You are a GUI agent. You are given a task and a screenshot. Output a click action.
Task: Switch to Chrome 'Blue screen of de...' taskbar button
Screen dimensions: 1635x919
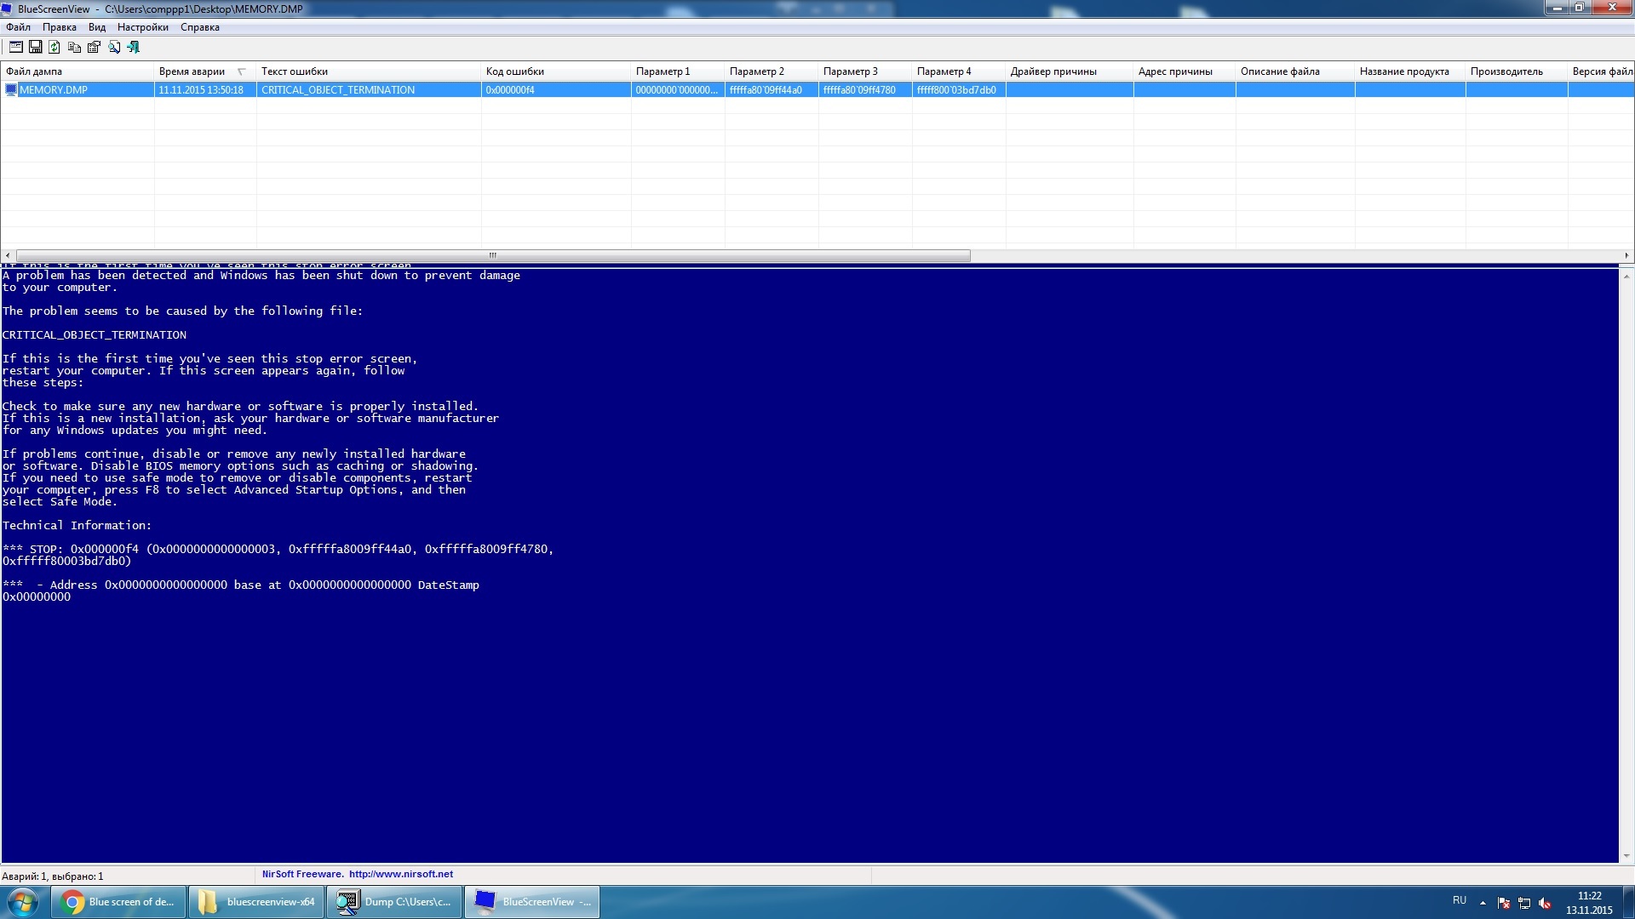click(x=118, y=902)
